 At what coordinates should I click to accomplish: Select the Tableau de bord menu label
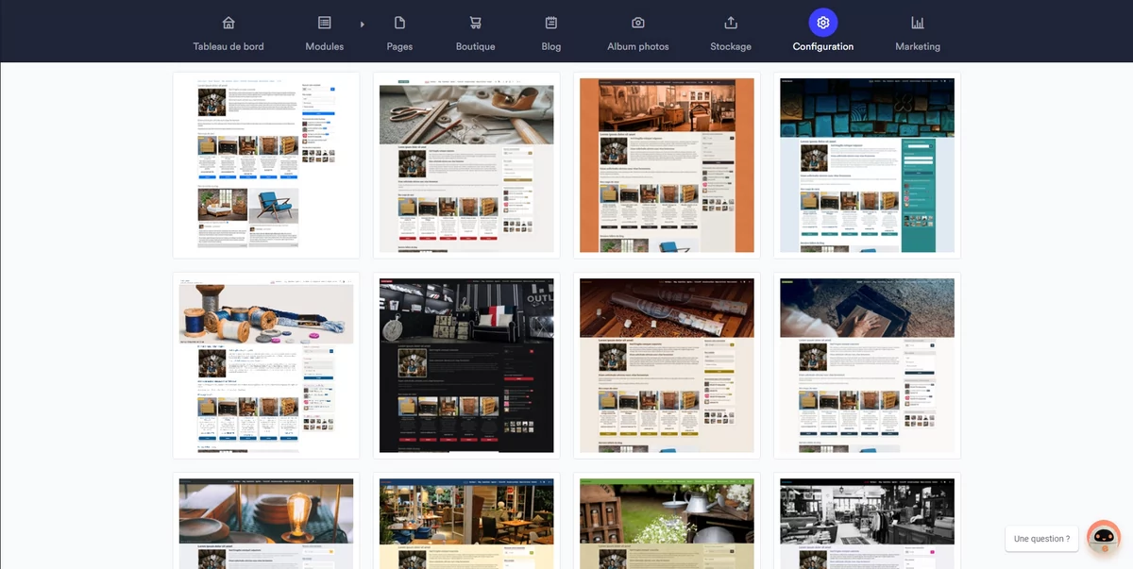point(228,46)
